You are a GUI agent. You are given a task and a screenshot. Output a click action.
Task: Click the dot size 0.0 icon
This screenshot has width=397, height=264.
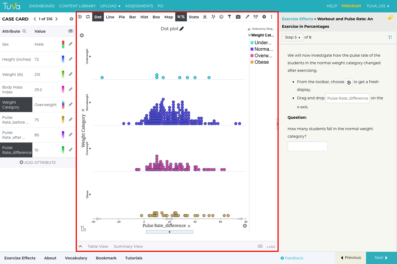tap(256, 17)
